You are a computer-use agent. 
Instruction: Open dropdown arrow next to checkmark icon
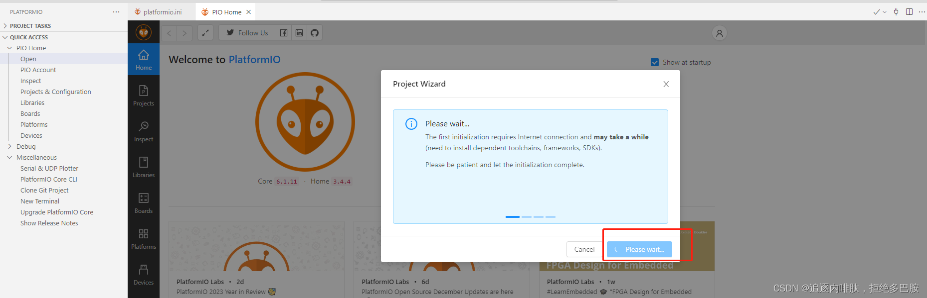[885, 12]
